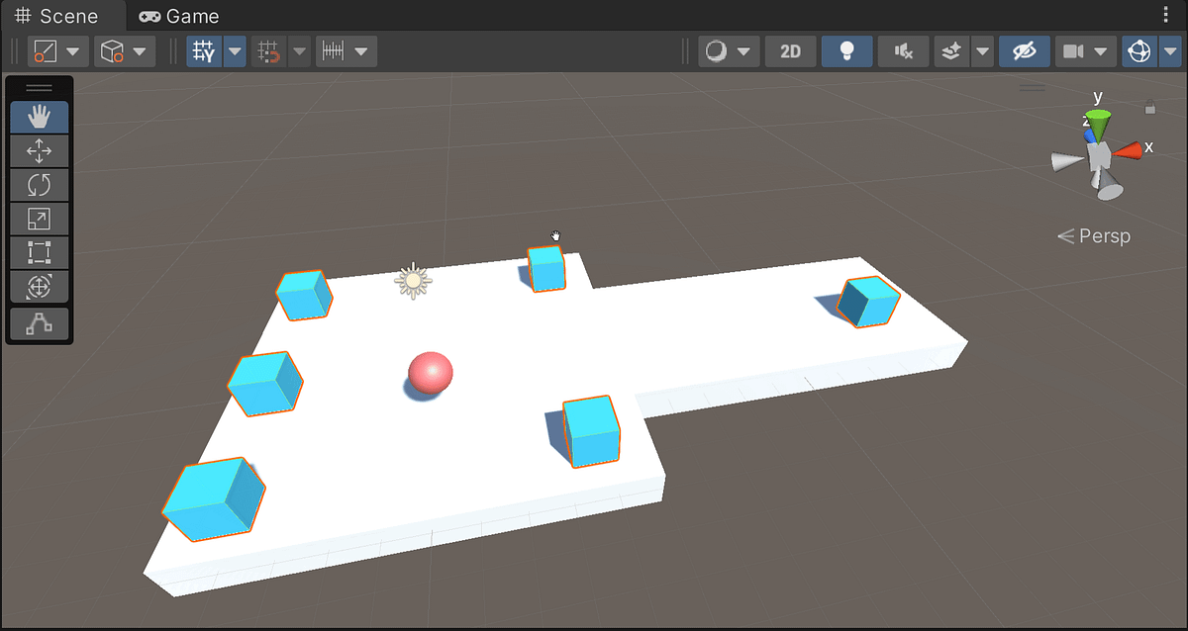The image size is (1188, 631).
Task: Open the grid visibility dropdown
Action: (234, 50)
